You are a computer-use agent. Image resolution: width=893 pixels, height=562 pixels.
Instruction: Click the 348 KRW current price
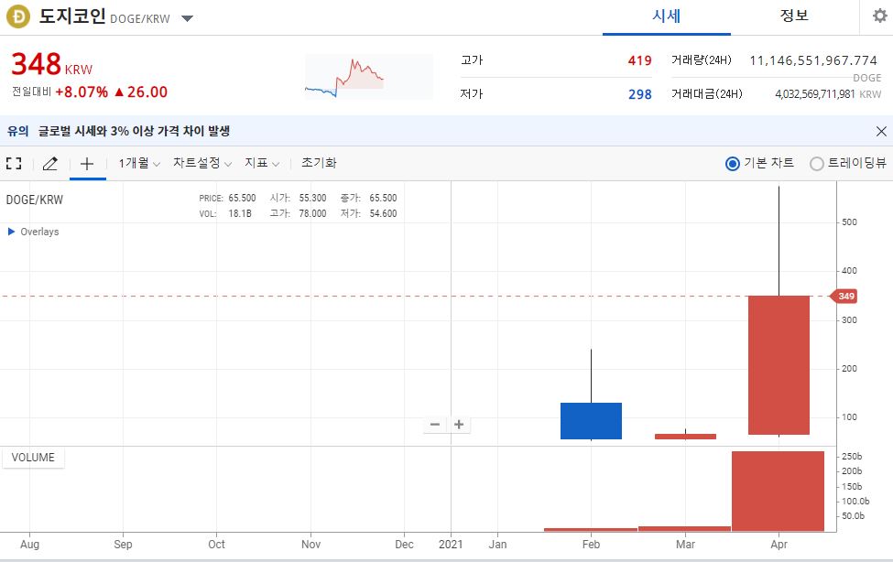pyautogui.click(x=51, y=64)
